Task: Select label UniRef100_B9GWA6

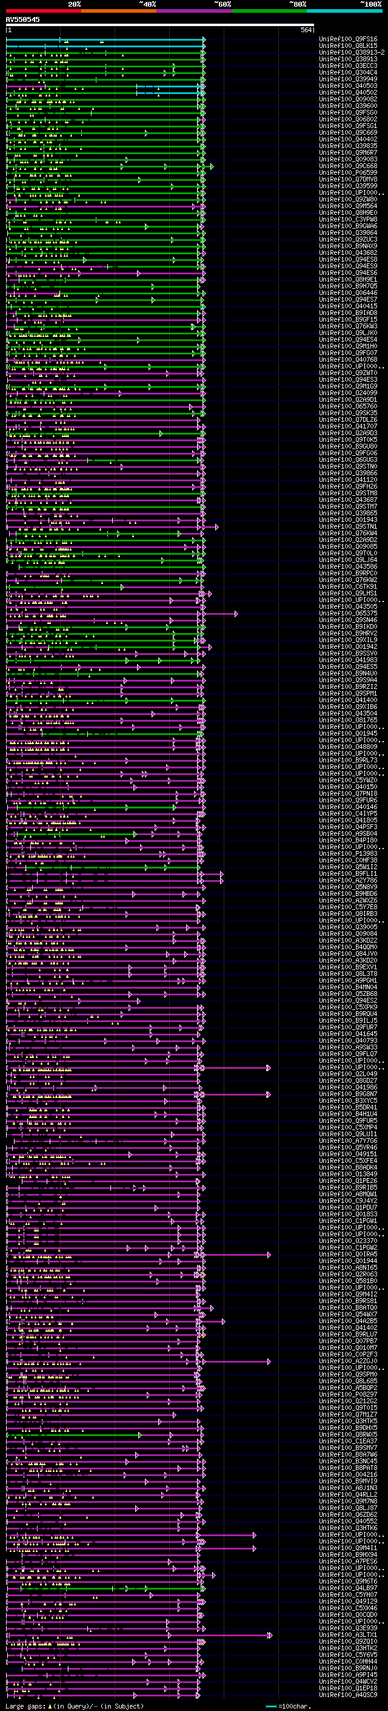Action: pos(347,226)
